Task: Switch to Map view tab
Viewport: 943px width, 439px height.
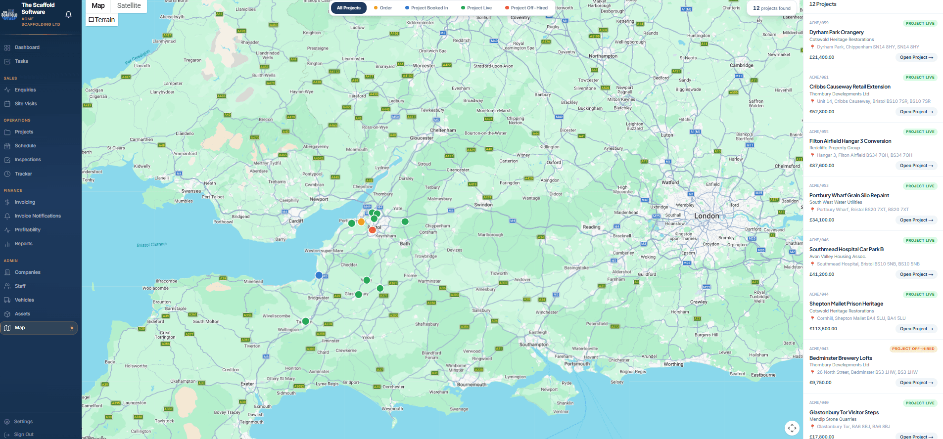Action: [98, 5]
